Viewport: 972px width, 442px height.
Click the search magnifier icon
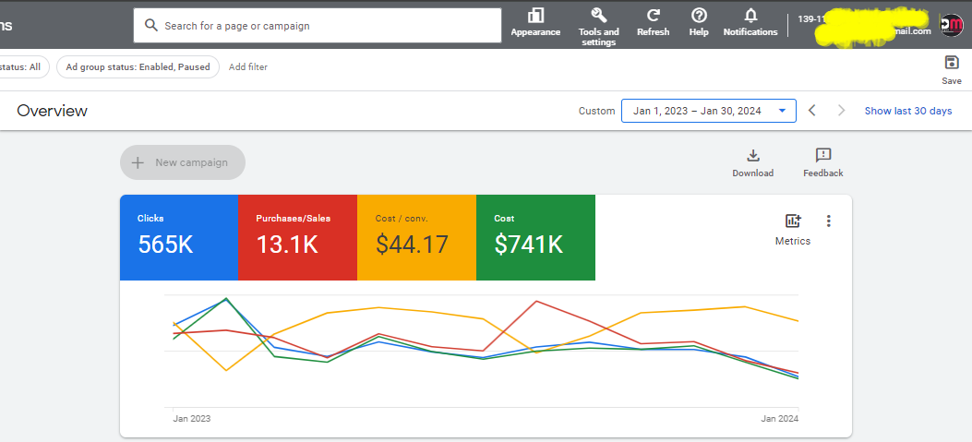(151, 26)
